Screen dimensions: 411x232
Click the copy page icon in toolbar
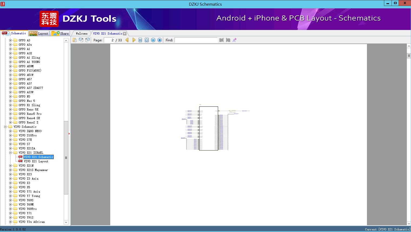75,40
